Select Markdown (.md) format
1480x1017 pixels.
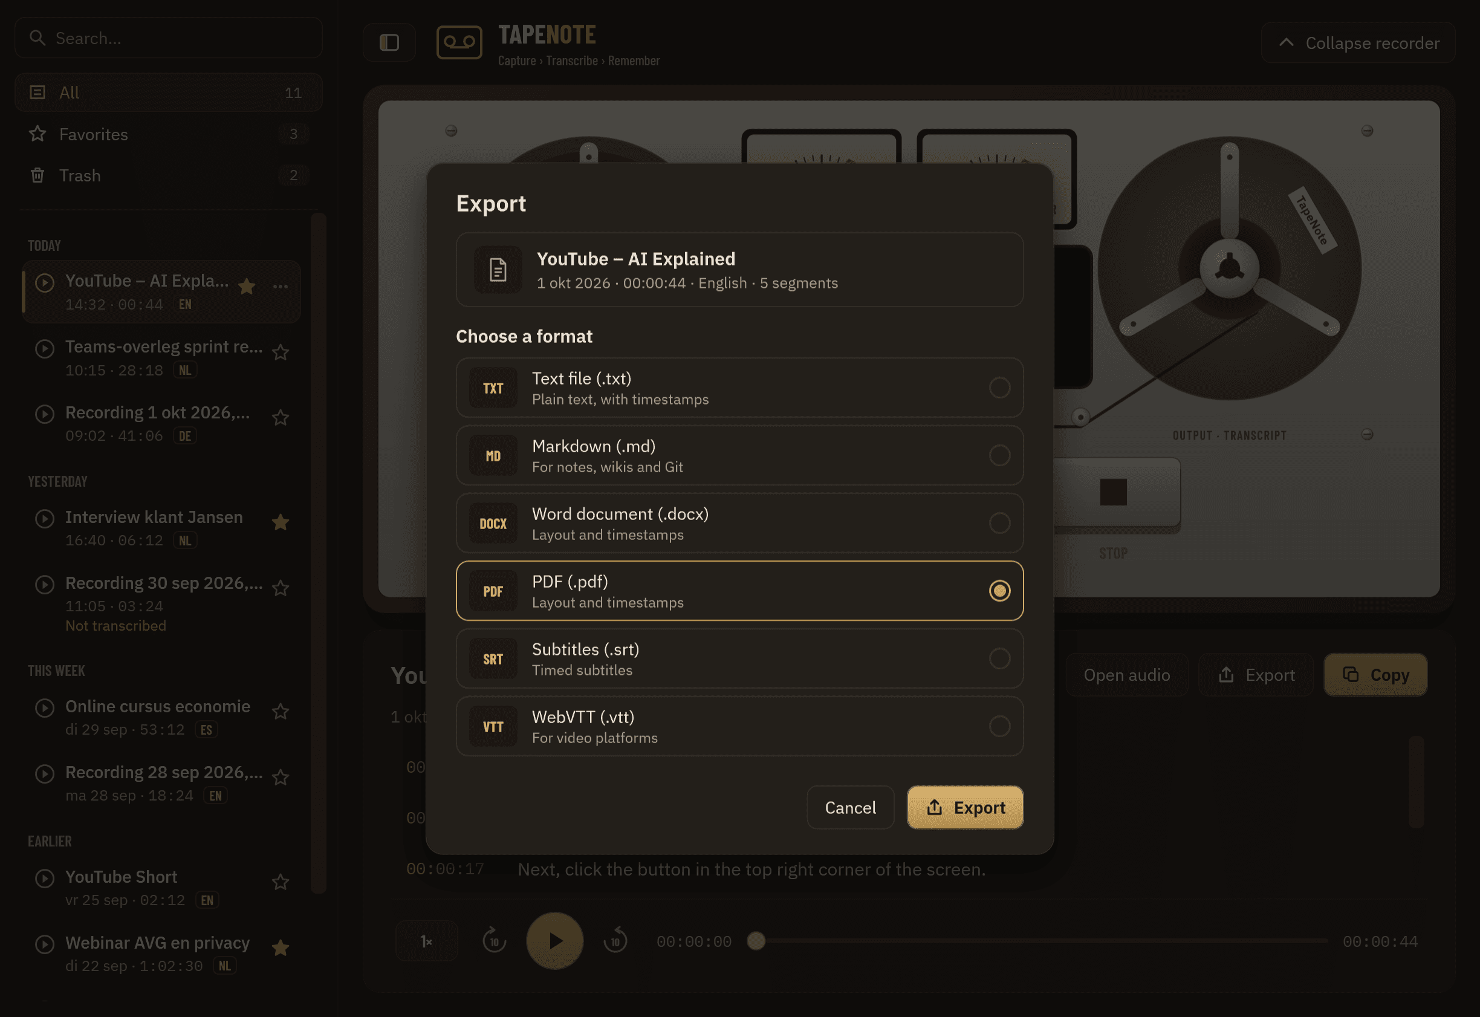pos(739,455)
